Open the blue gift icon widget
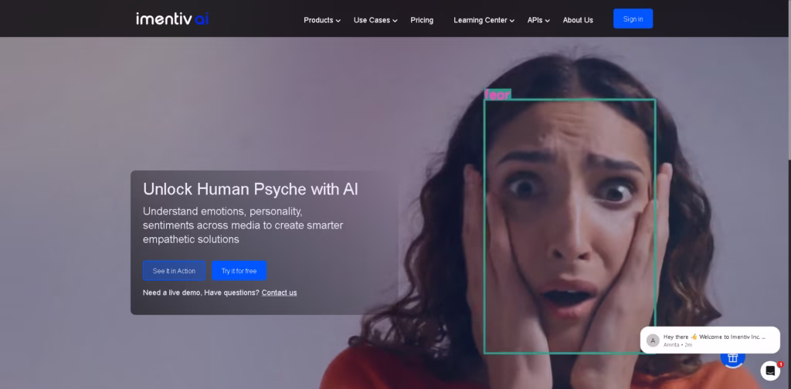791x389 pixels. pyautogui.click(x=732, y=357)
